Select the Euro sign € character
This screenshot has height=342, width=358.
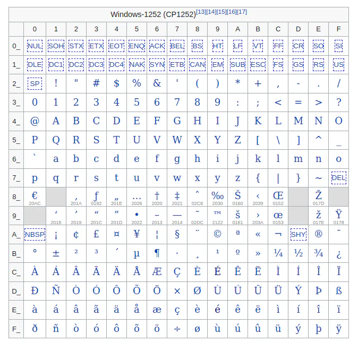click(35, 195)
